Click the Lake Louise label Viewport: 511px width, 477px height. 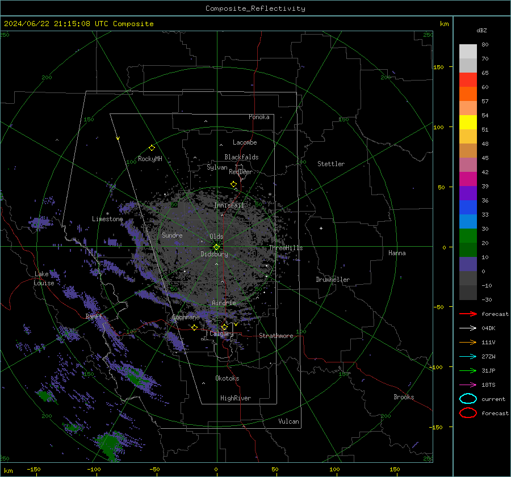pos(44,278)
